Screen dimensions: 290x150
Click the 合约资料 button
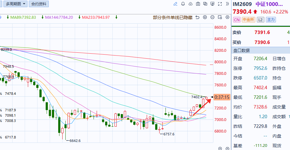coord(39,4)
